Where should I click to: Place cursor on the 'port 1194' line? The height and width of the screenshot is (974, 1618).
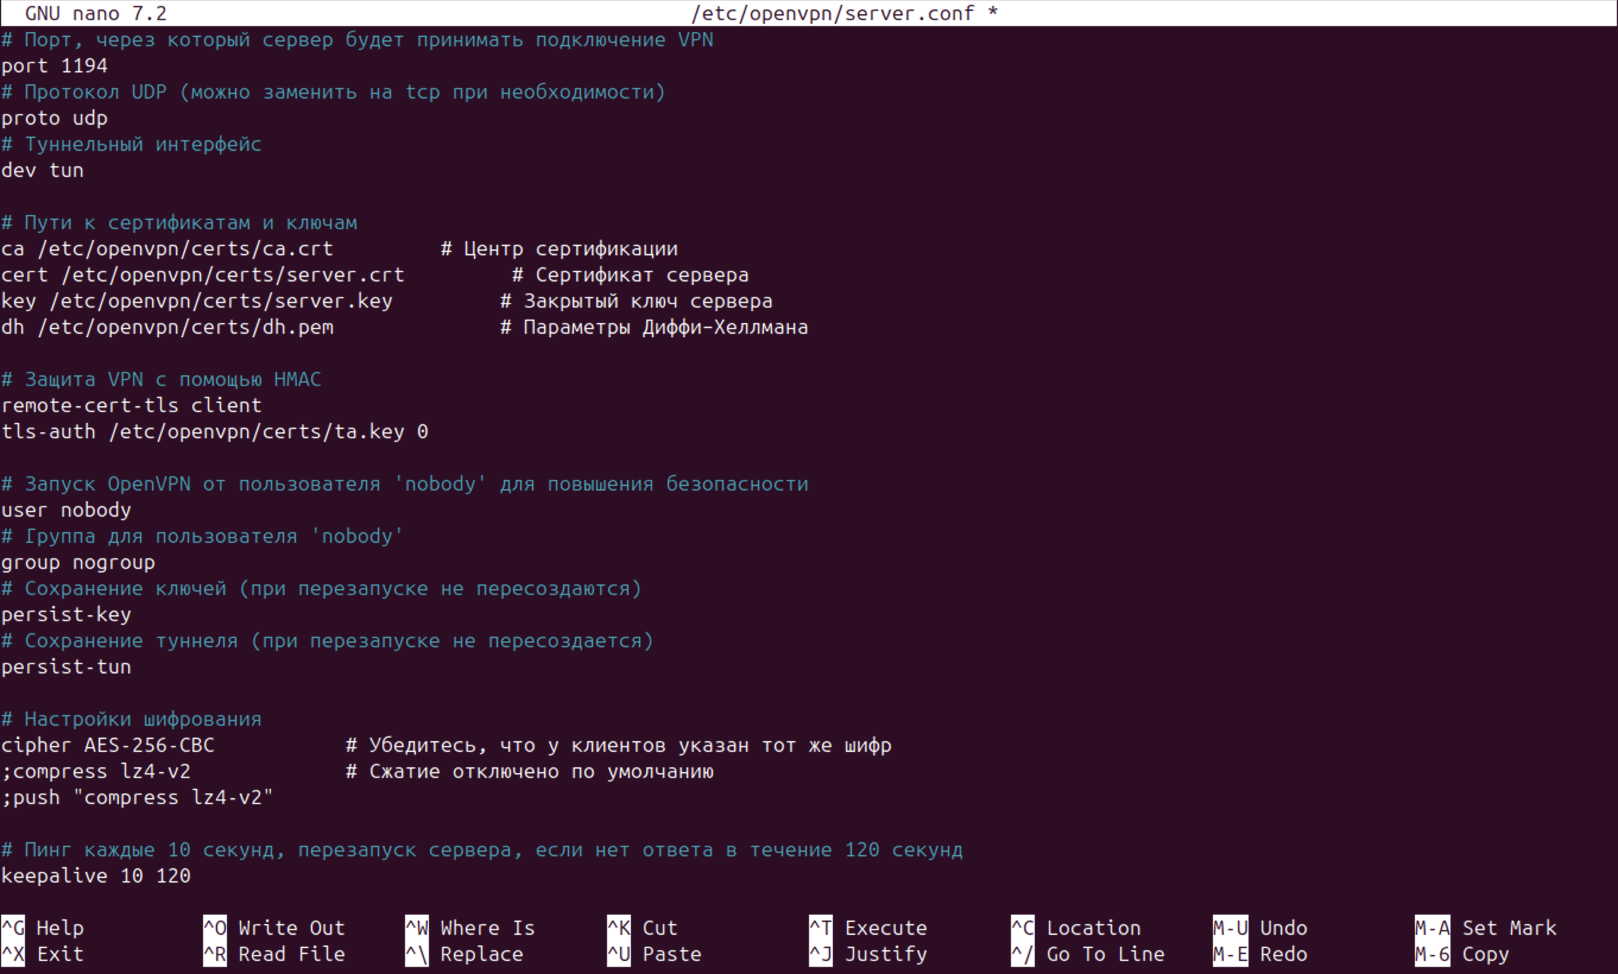[x=55, y=66]
